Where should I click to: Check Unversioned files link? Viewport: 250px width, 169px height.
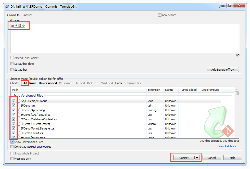(x=48, y=83)
